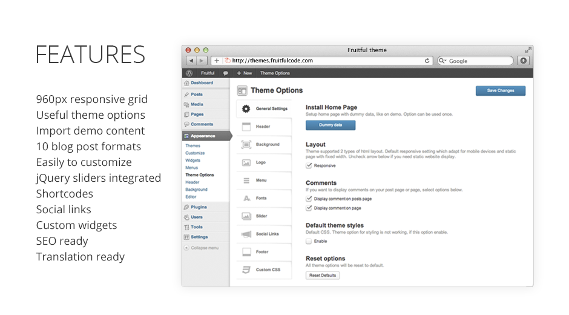The height and width of the screenshot is (315, 569).
Task: Open the Plugins sidebar section
Action: (199, 207)
